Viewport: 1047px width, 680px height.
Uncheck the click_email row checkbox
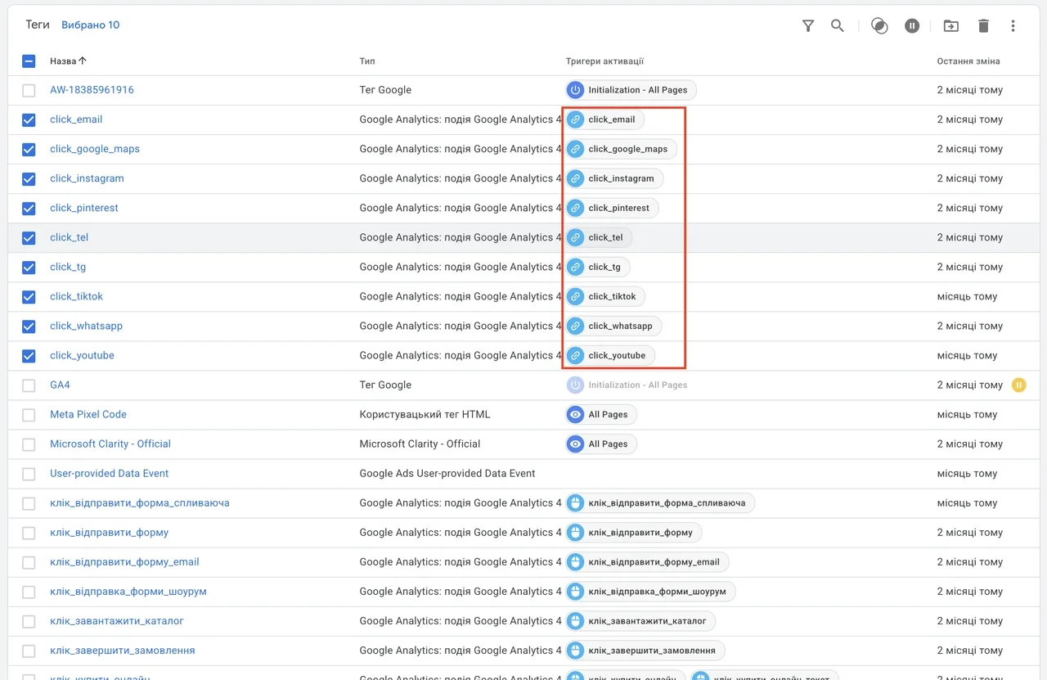tap(29, 119)
